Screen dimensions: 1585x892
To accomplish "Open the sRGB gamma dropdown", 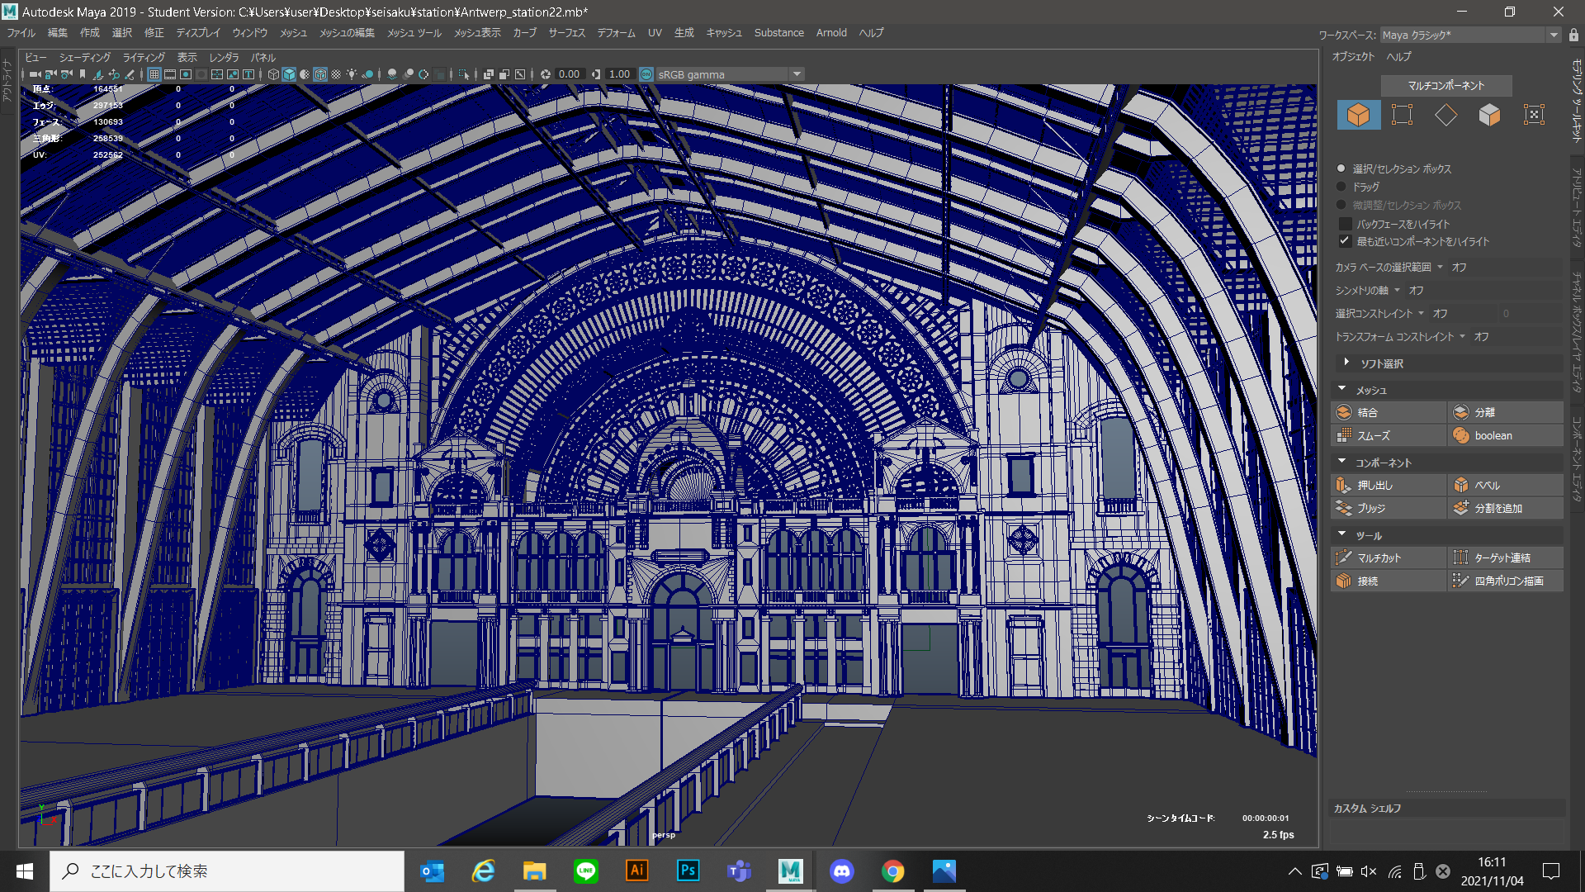I will (730, 74).
